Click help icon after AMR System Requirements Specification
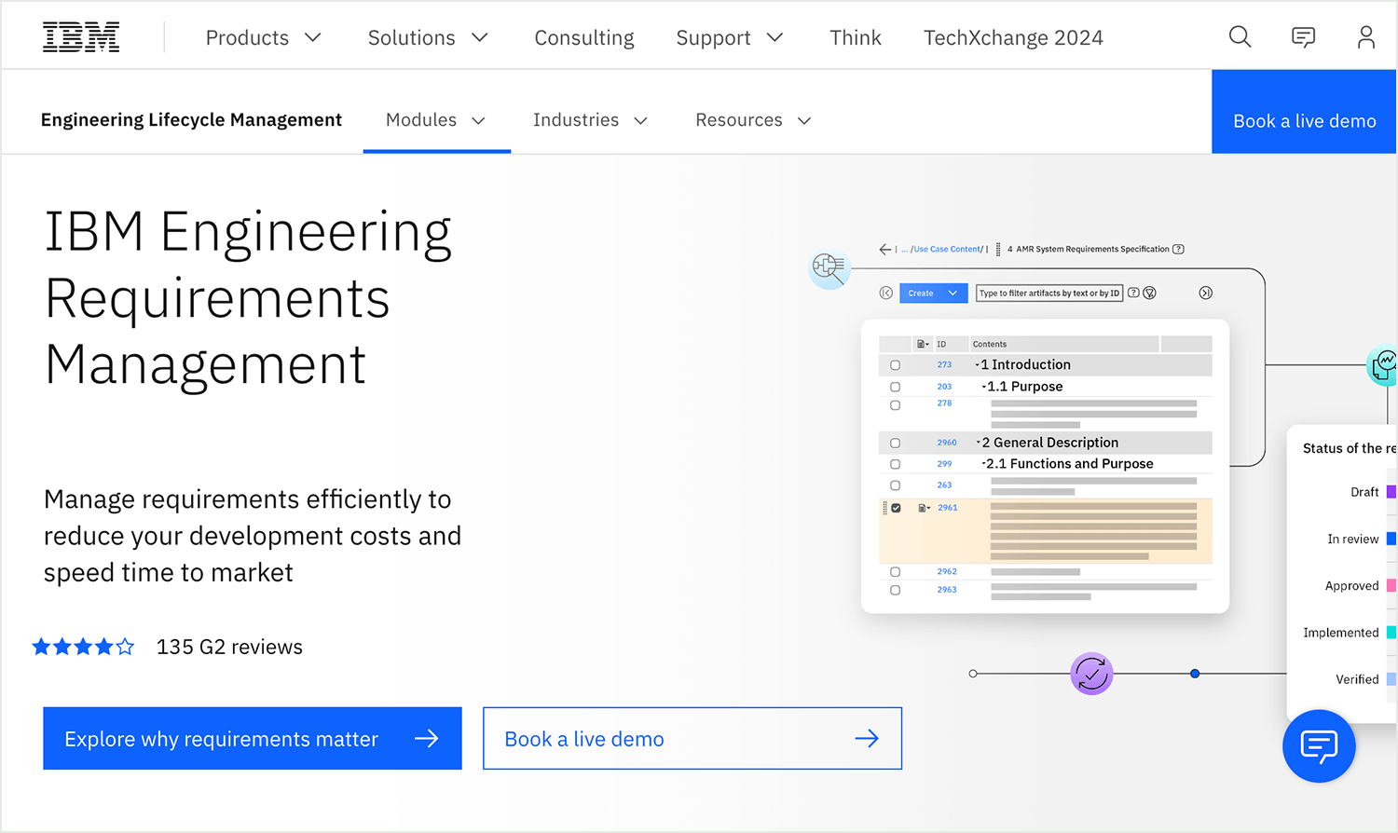Screen dimensions: 1398x833 [1178, 249]
